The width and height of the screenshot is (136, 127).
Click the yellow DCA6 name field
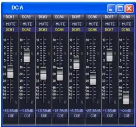(93, 30)
